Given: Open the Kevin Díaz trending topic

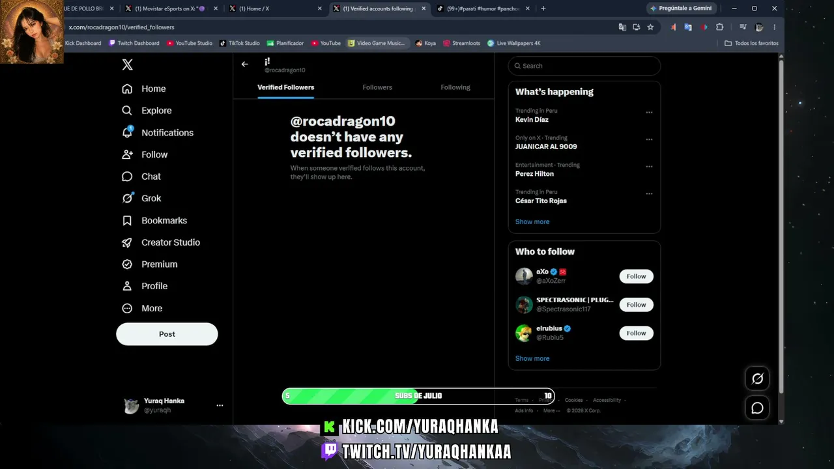Looking at the screenshot, I should point(532,120).
